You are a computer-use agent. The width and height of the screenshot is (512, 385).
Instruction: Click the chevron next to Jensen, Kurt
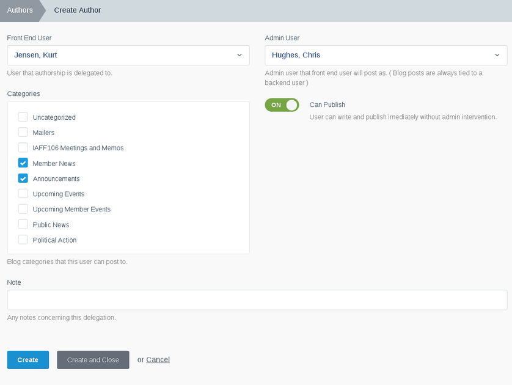(240, 55)
